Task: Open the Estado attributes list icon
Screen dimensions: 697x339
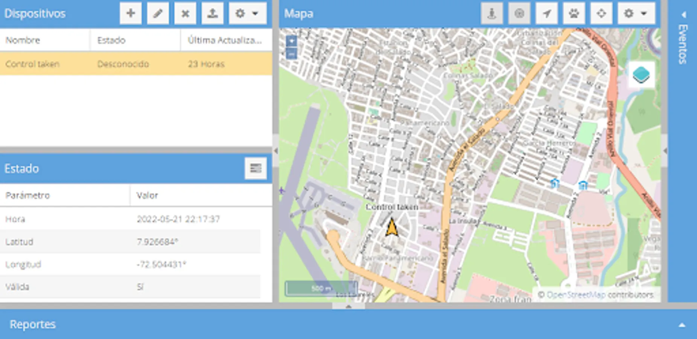Action: tap(256, 168)
